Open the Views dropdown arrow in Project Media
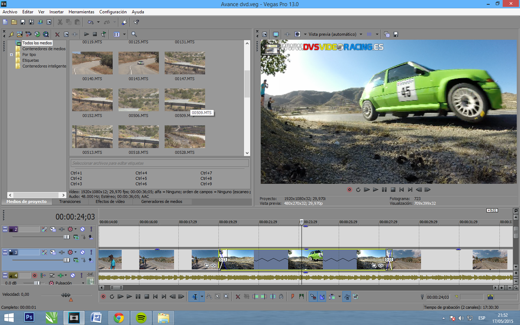The image size is (520, 325). point(124,34)
